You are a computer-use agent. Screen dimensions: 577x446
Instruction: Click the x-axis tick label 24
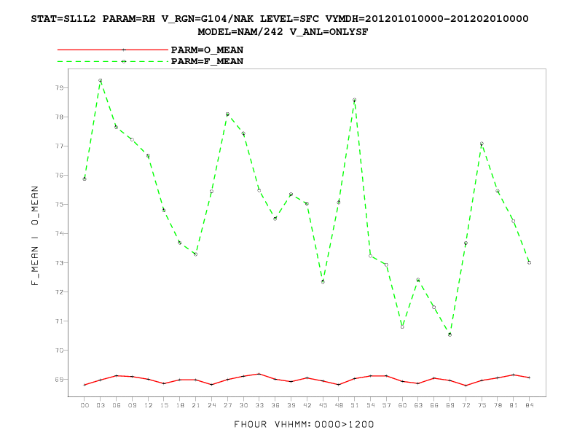click(211, 405)
